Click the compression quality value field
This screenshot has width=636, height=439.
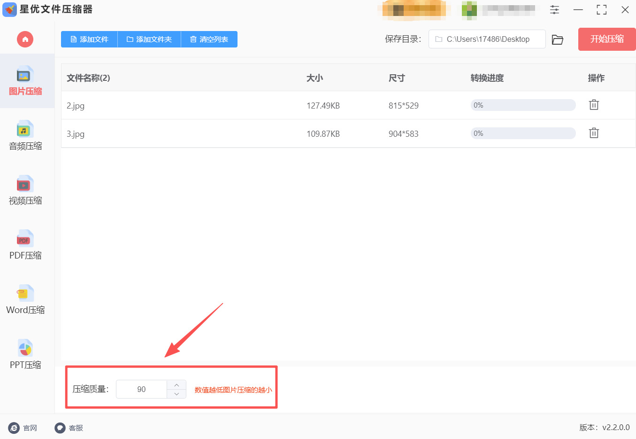tap(141, 389)
